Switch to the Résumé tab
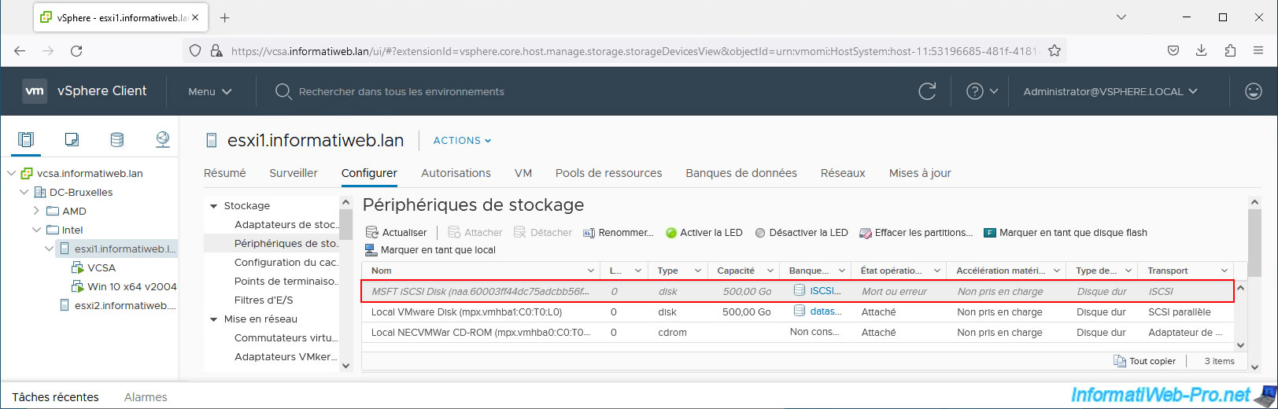The height and width of the screenshot is (409, 1278). [x=225, y=173]
